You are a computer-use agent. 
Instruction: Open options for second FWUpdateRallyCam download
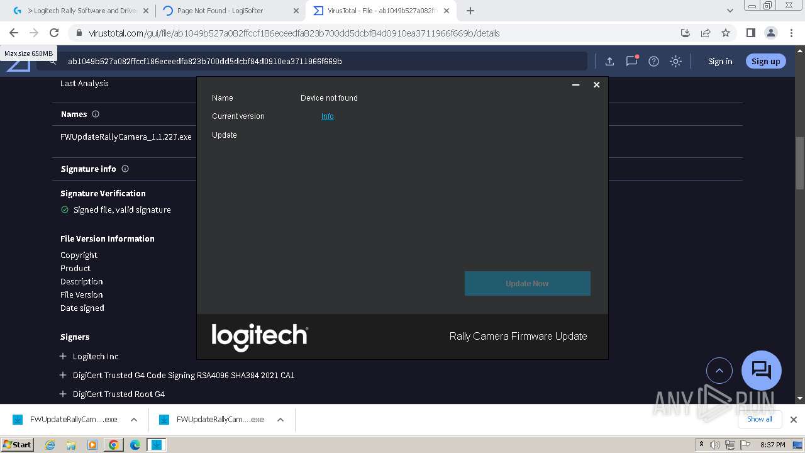click(x=280, y=420)
